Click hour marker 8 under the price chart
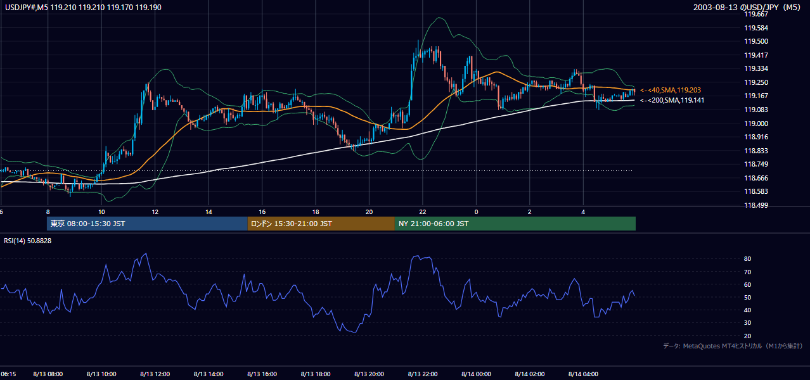The width and height of the screenshot is (810, 380). [x=48, y=212]
